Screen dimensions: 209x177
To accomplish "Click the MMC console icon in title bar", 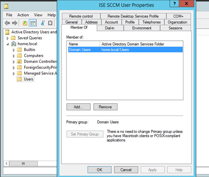I will point(6,6).
